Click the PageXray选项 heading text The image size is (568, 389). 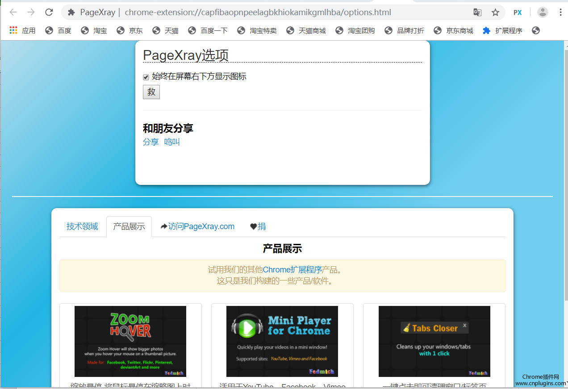pos(186,55)
